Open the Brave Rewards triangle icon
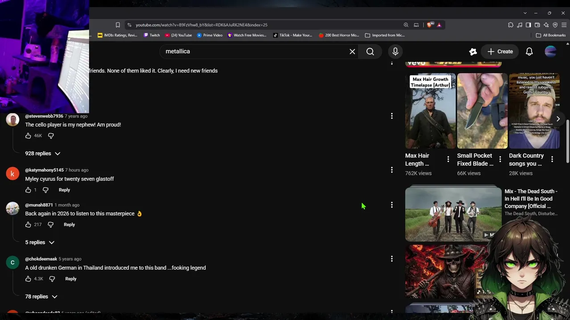Viewport: 570px width, 320px height. (439, 25)
